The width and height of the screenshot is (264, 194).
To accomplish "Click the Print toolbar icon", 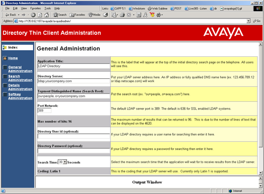I will coord(122,15).
